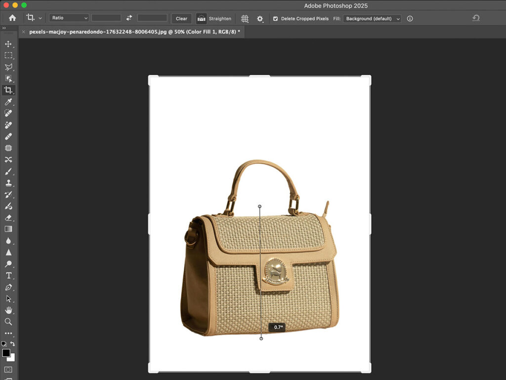Go to the Home screen icon
The height and width of the screenshot is (380, 506).
click(12, 18)
